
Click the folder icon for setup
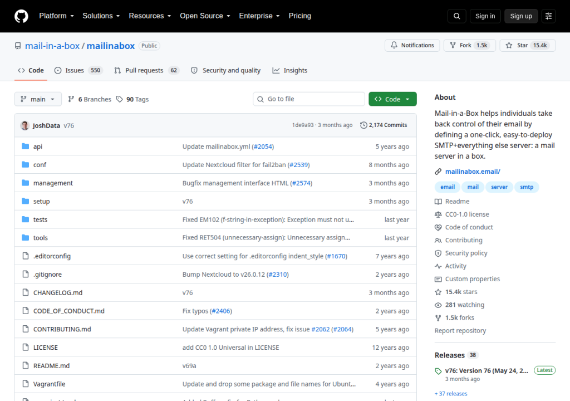[x=26, y=201]
